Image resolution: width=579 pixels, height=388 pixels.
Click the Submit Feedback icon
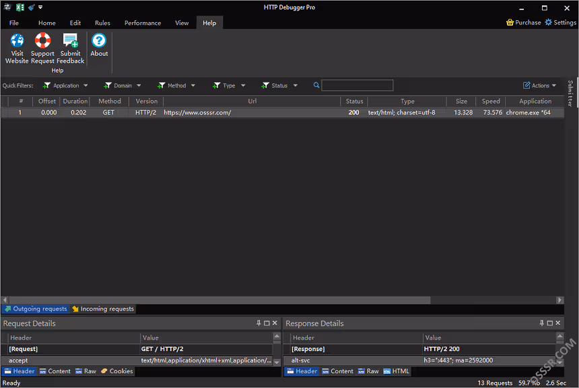tap(71, 40)
